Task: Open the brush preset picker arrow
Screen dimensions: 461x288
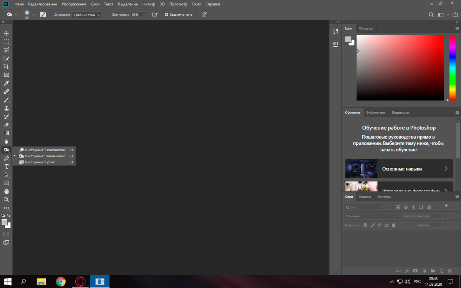Action: point(34,15)
